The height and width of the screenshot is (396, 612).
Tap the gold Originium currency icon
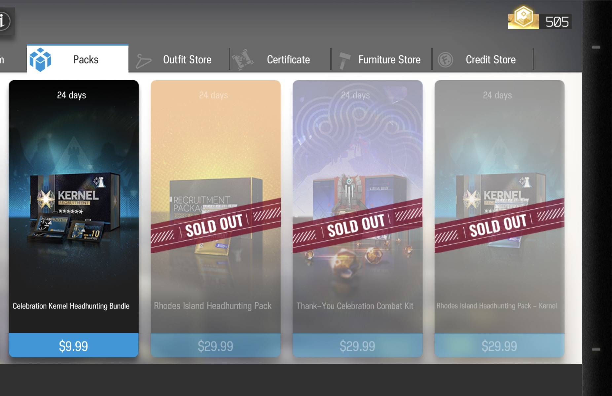point(523,17)
